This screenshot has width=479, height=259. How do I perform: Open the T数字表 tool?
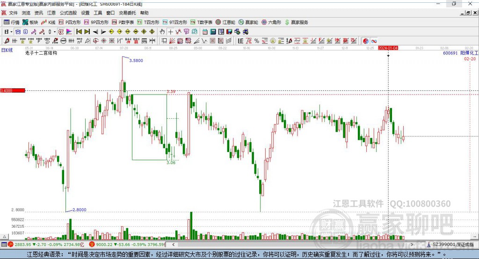tap(201, 22)
